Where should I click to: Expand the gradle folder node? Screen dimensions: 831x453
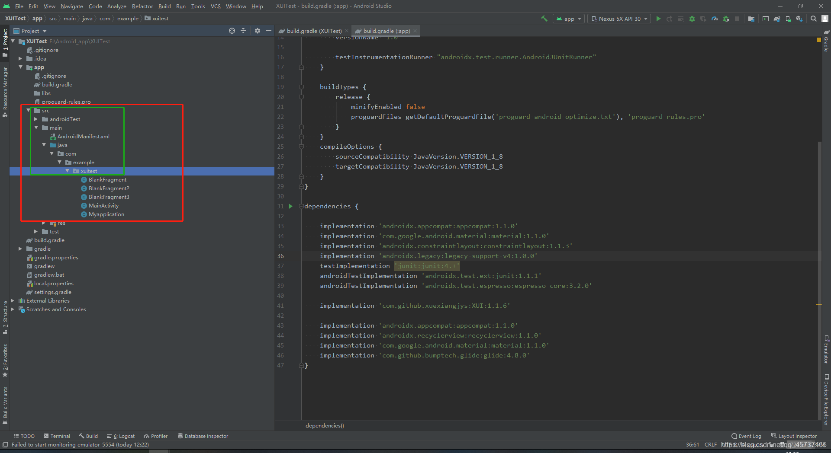point(20,249)
